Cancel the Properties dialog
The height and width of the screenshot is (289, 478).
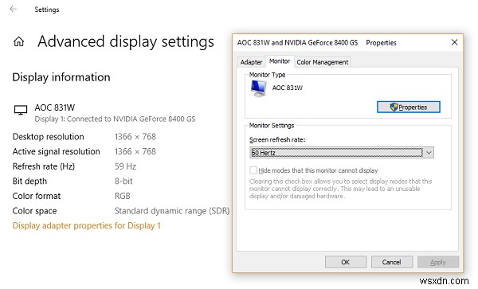pos(392,262)
